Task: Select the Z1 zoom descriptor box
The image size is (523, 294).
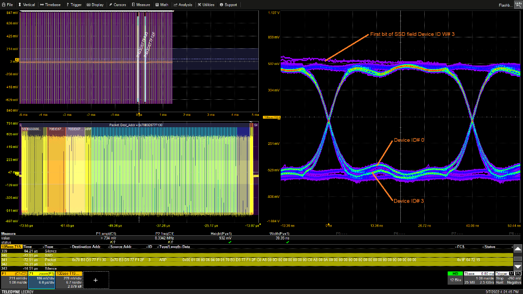Action: [x=41, y=279]
